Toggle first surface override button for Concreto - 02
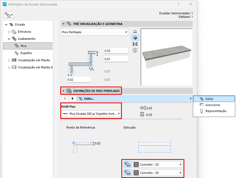The width and height of the screenshot is (238, 178). tap(128, 165)
